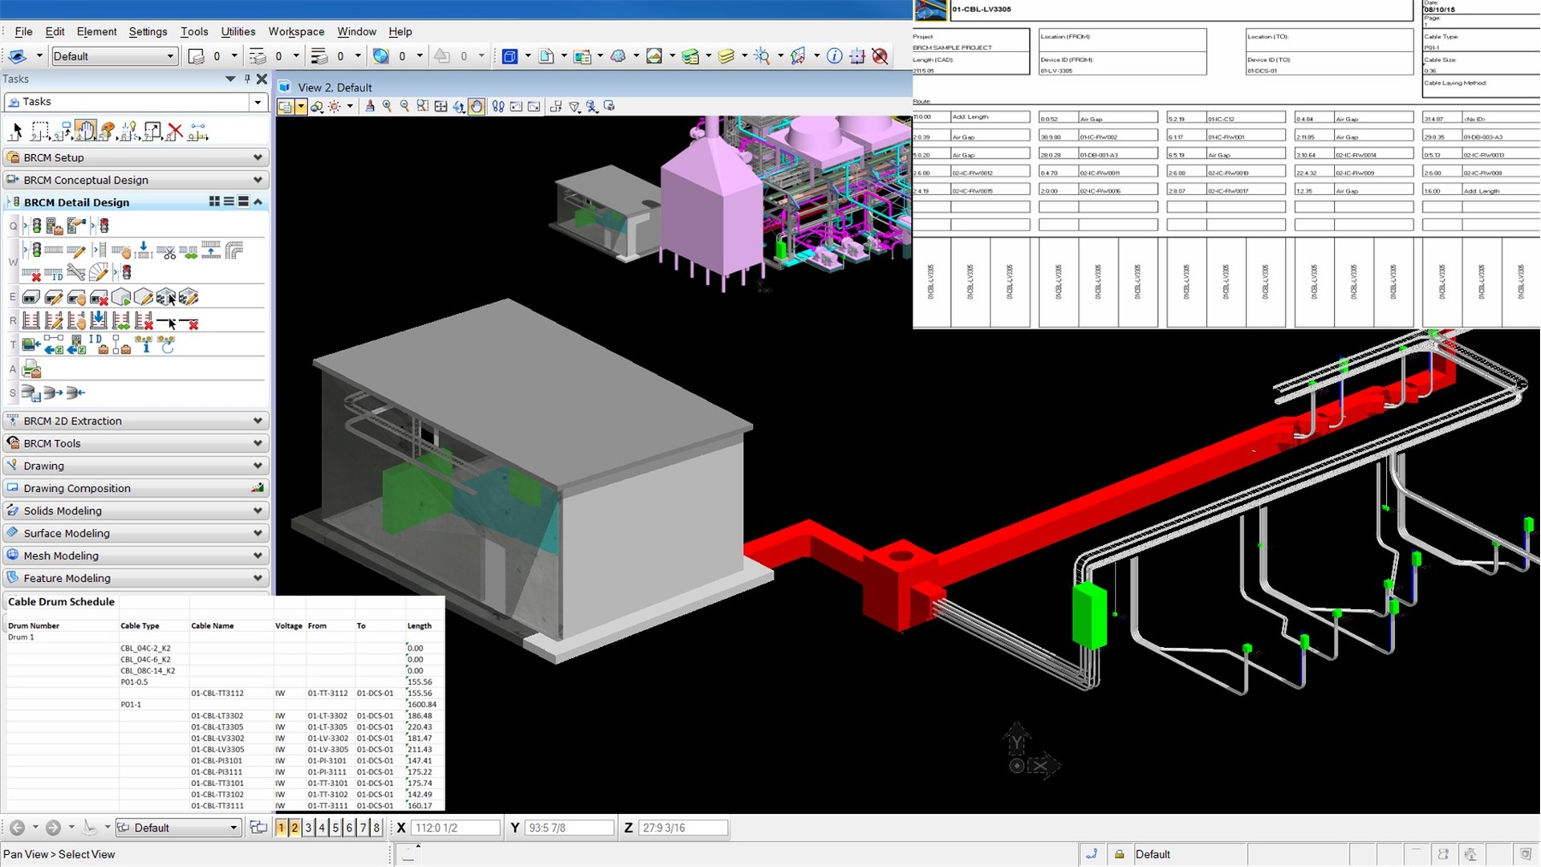
Task: Click the 3D view rotation icon
Action: [457, 106]
